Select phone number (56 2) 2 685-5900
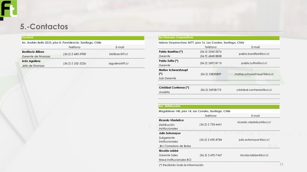The width and height of the screenshot is (307, 172). pyautogui.click(x=74, y=54)
